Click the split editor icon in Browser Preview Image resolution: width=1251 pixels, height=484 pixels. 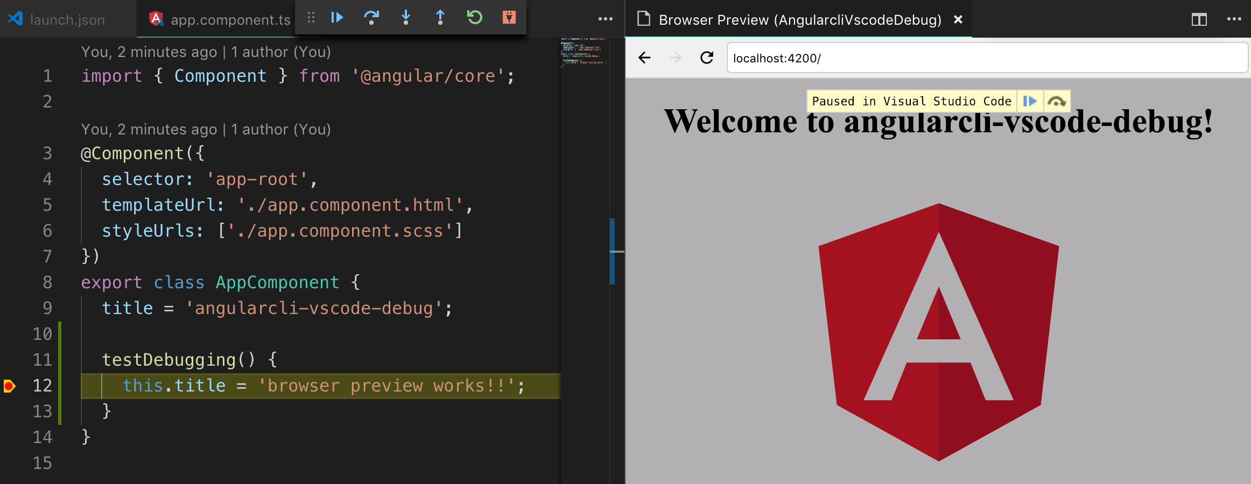pos(1199,19)
